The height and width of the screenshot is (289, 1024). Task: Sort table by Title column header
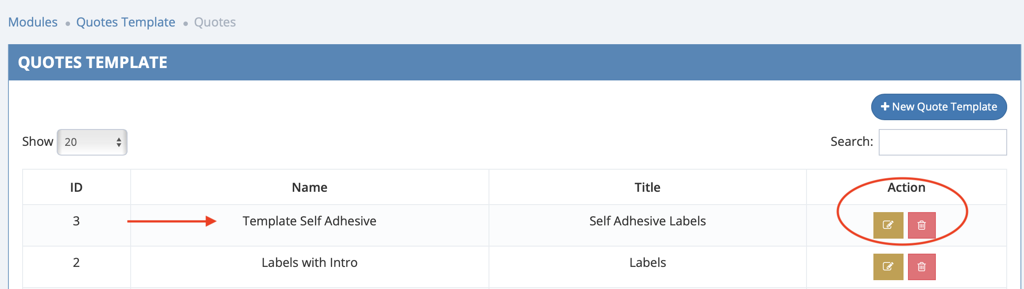(647, 187)
